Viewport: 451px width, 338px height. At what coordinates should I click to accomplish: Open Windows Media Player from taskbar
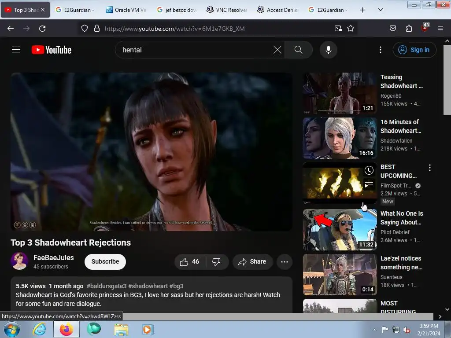(148, 329)
